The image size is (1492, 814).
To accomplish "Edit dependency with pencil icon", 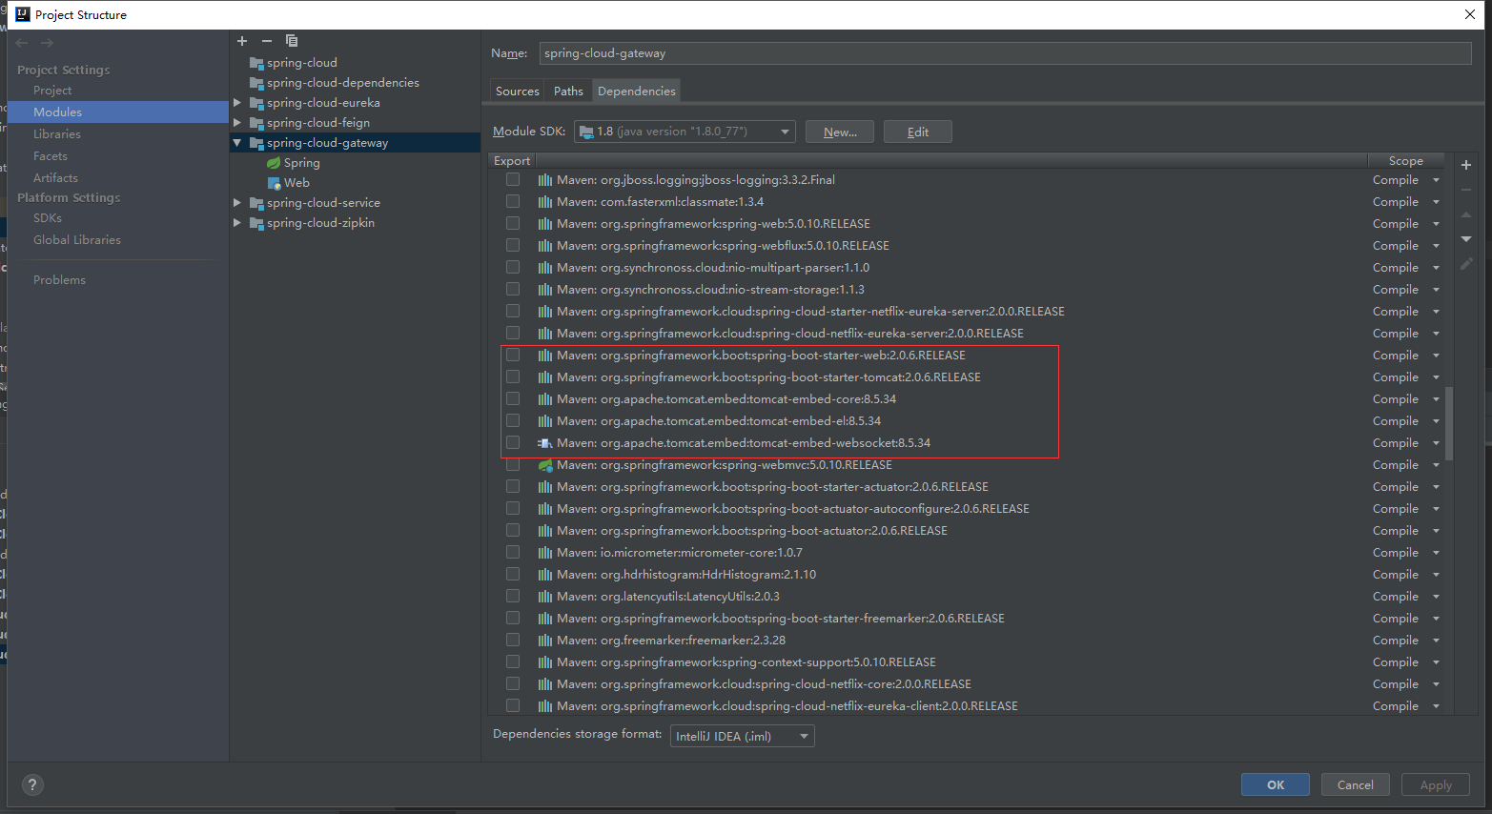I will coord(1466,264).
